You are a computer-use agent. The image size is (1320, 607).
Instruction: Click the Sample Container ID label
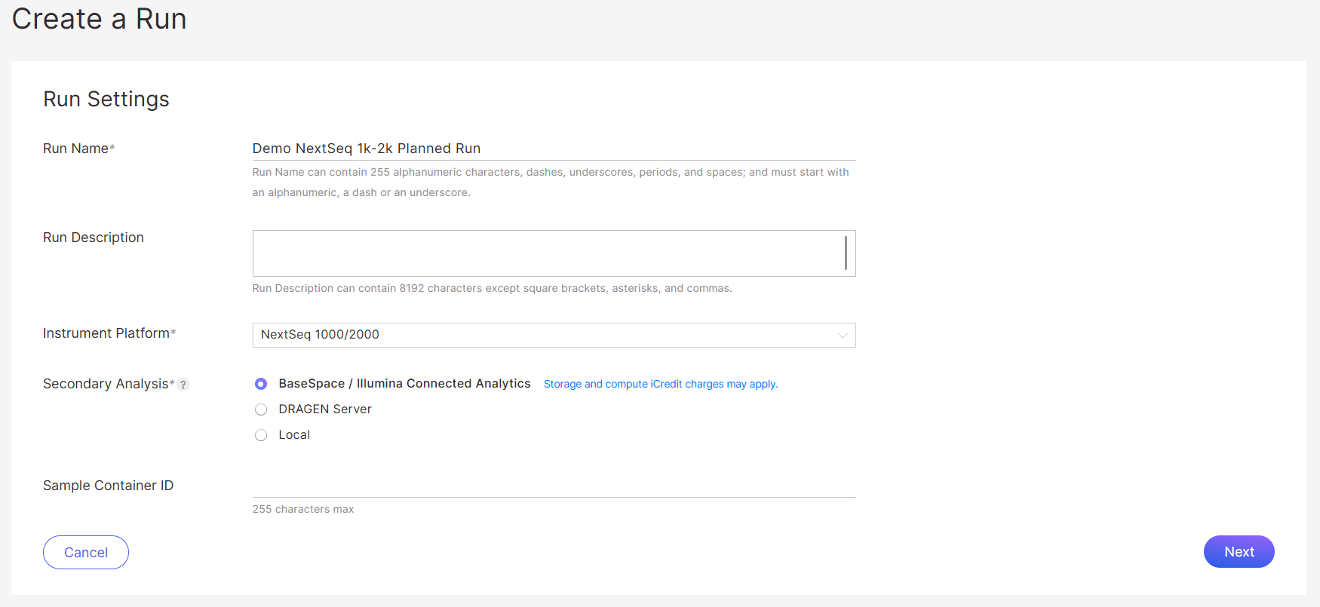(x=108, y=486)
